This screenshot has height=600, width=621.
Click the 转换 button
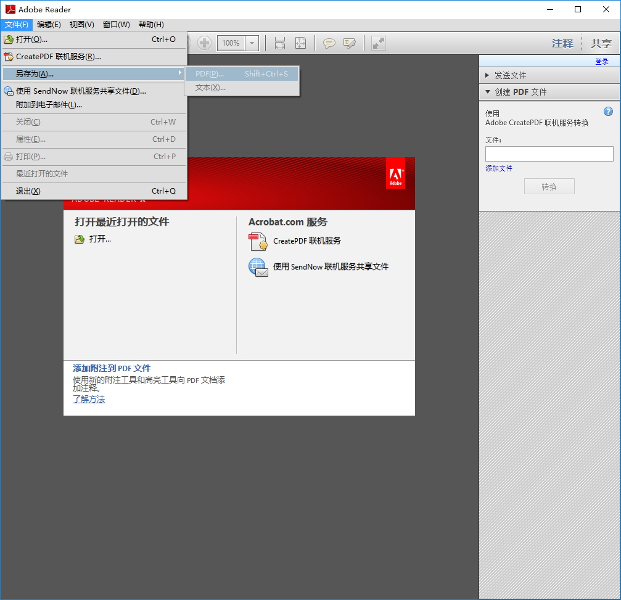[x=549, y=186]
